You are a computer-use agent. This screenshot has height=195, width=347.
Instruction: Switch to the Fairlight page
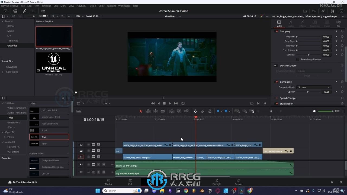tap(217, 182)
